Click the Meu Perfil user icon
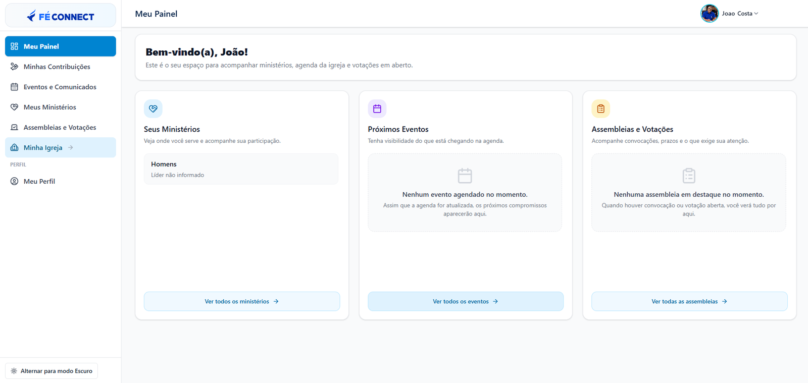This screenshot has height=383, width=808. coord(14,181)
